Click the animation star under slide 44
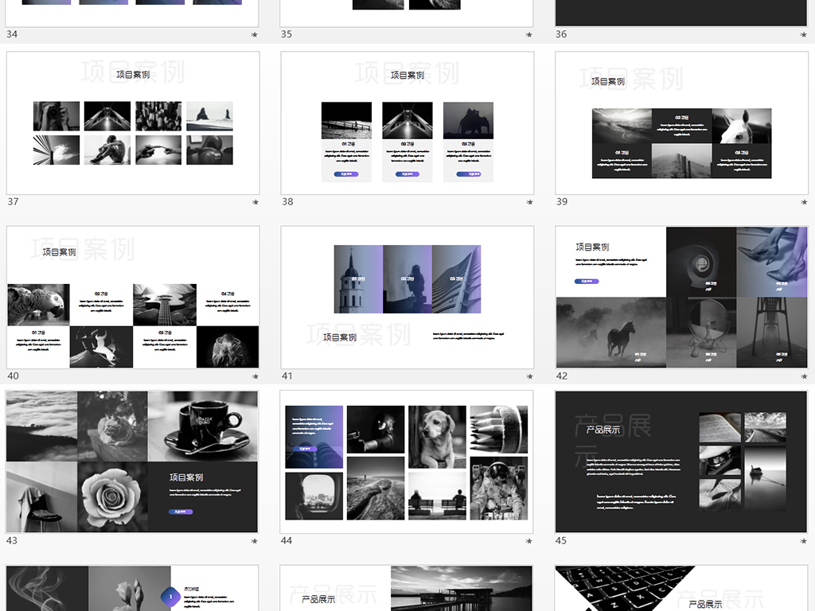The image size is (815, 611). click(x=529, y=542)
